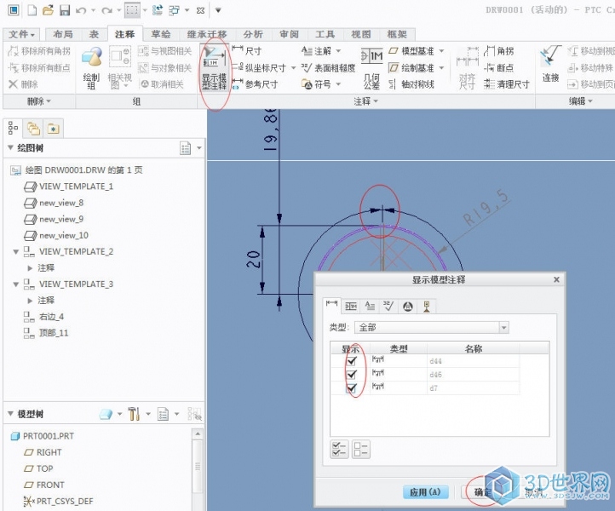
Task: Collapse the VIEW_TEMPLATE_2 tree node
Action: [x=16, y=251]
